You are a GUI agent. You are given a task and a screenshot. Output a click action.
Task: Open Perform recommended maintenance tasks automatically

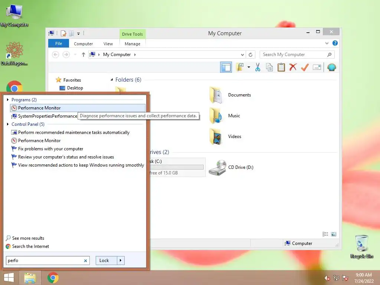tap(74, 132)
